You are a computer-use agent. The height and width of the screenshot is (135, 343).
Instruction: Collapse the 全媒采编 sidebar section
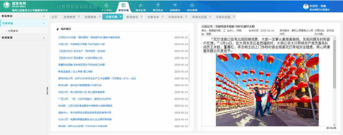click(44, 23)
